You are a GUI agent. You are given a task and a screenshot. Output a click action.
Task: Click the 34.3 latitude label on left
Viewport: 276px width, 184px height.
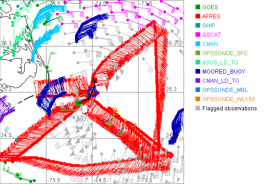pos(6,135)
